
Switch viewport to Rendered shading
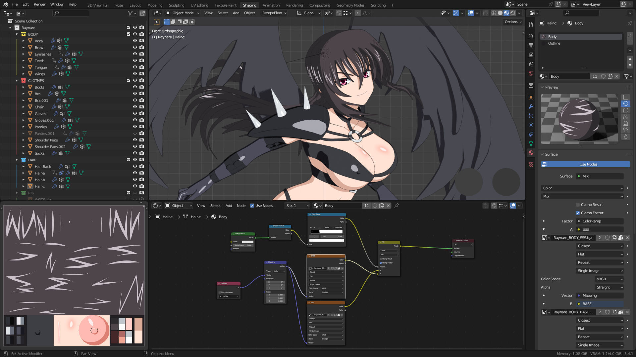click(x=513, y=13)
